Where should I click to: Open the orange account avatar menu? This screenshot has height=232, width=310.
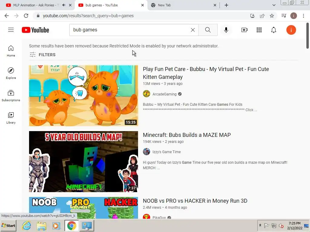[291, 30]
